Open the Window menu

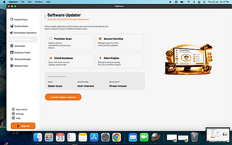(x=39, y=2)
